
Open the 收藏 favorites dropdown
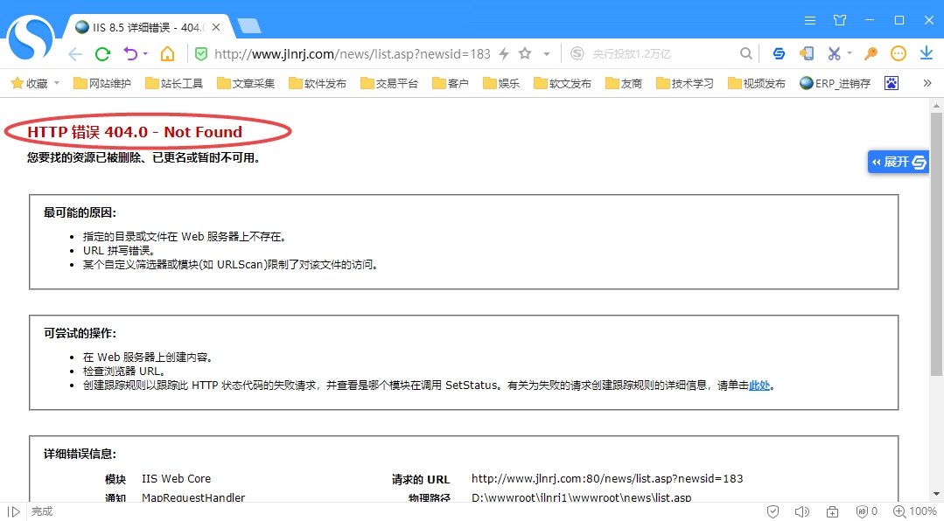tap(34, 82)
